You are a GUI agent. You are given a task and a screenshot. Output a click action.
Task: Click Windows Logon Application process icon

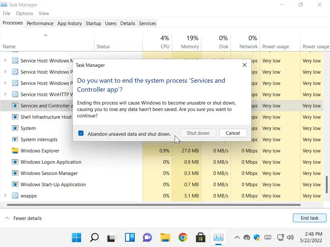tap(15, 162)
